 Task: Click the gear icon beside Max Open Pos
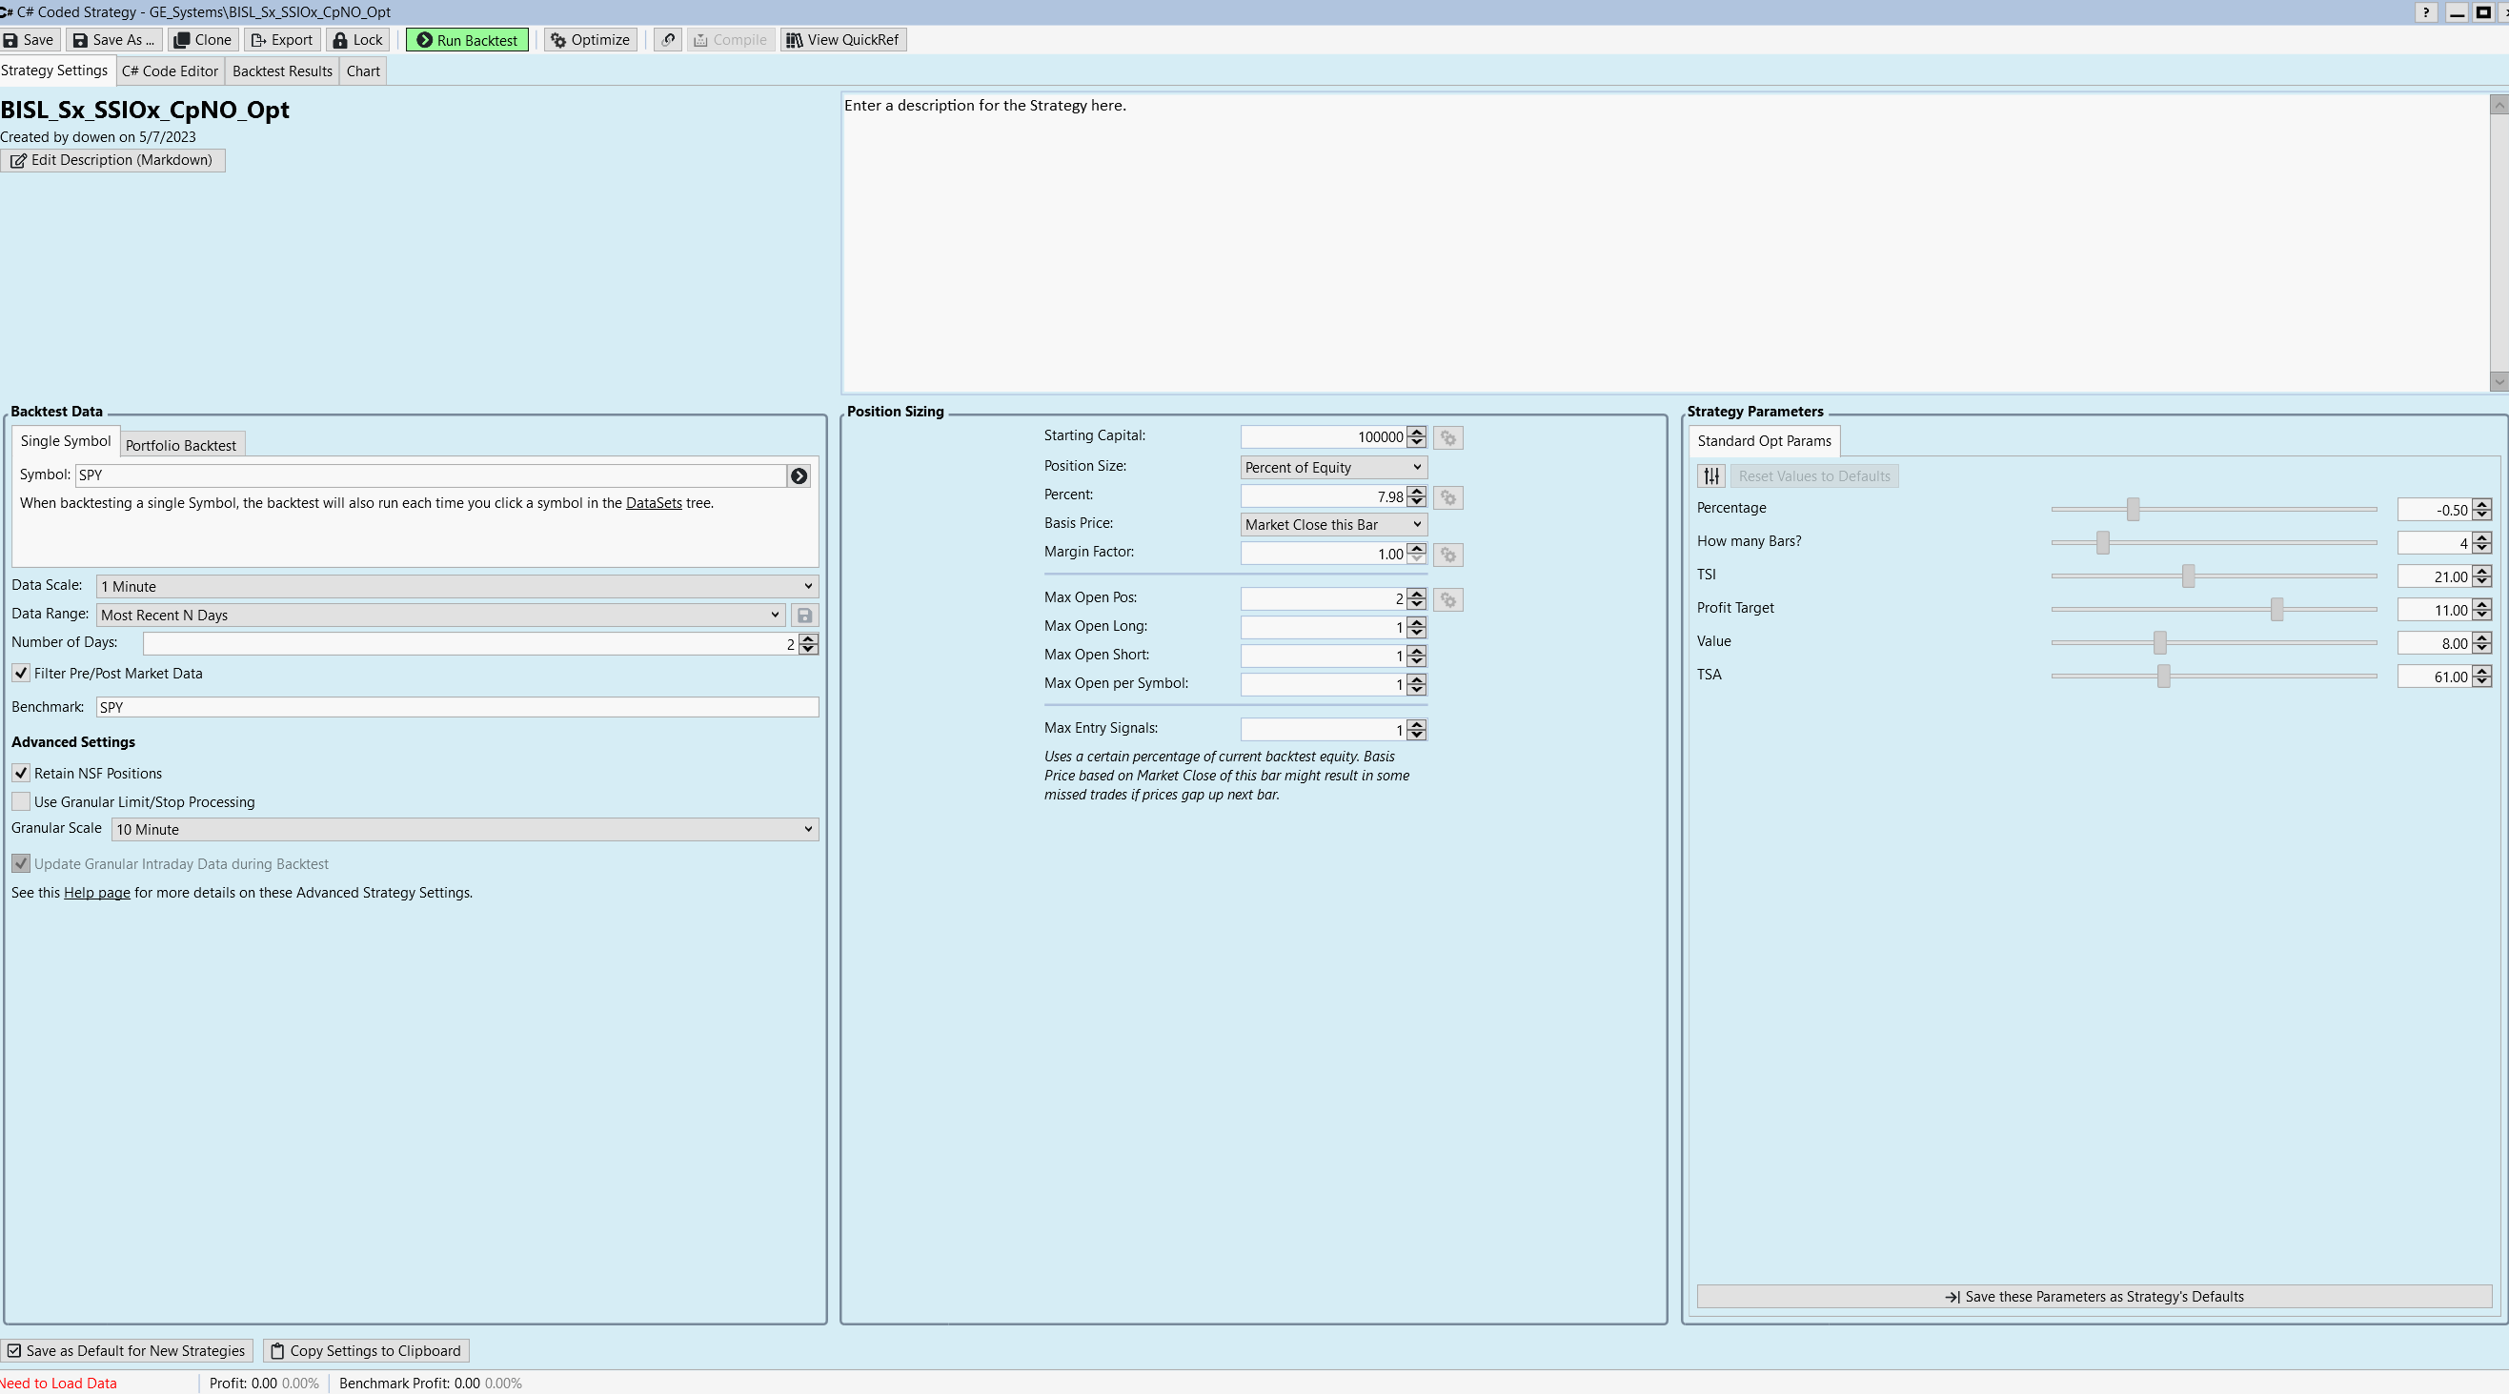[1448, 600]
